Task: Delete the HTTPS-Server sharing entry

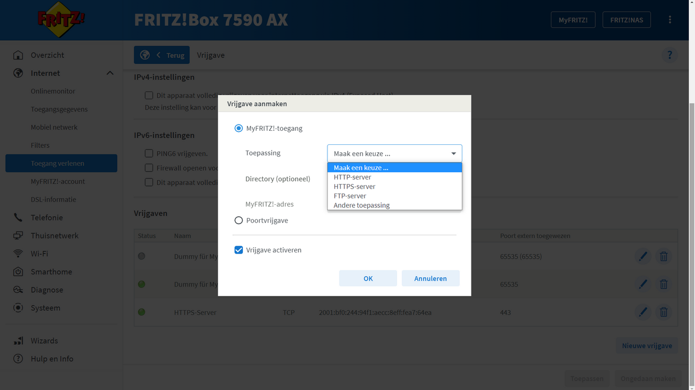Action: tap(663, 312)
